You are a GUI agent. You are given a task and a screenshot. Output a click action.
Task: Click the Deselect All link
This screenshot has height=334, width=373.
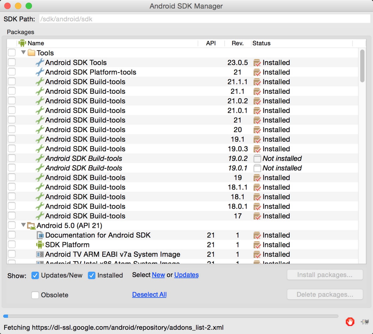pos(149,295)
